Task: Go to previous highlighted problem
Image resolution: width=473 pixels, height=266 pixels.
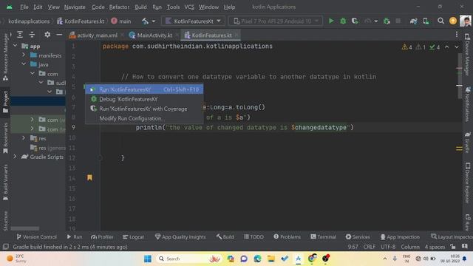Action: [x=446, y=47]
